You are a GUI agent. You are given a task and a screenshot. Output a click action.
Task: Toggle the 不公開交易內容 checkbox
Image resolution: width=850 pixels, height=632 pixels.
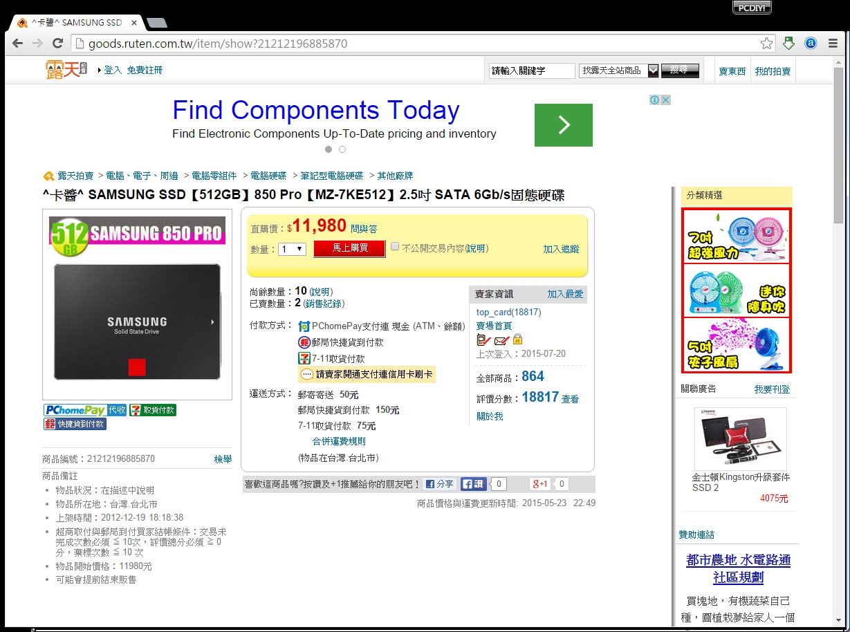[x=395, y=246]
